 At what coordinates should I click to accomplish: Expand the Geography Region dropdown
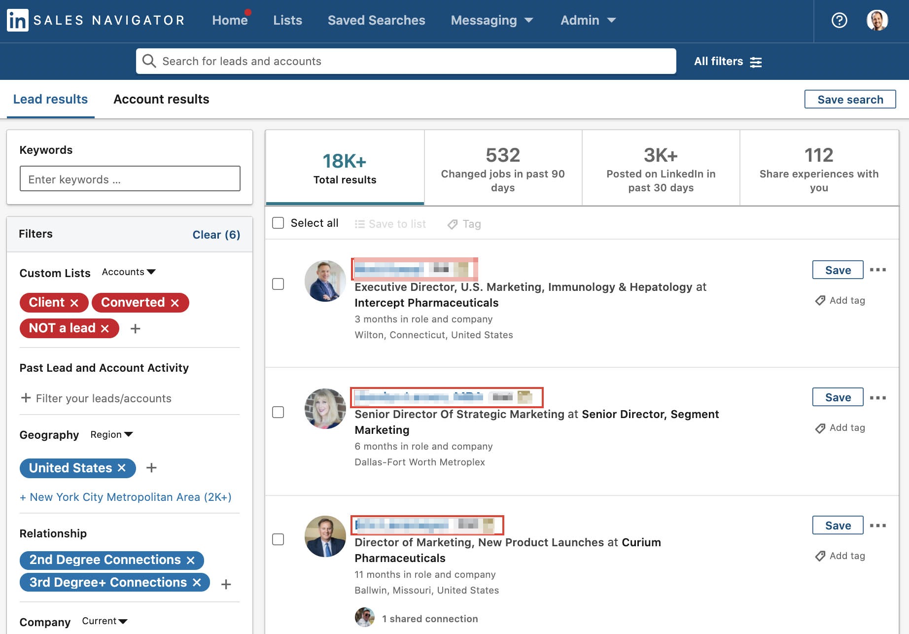[112, 434]
